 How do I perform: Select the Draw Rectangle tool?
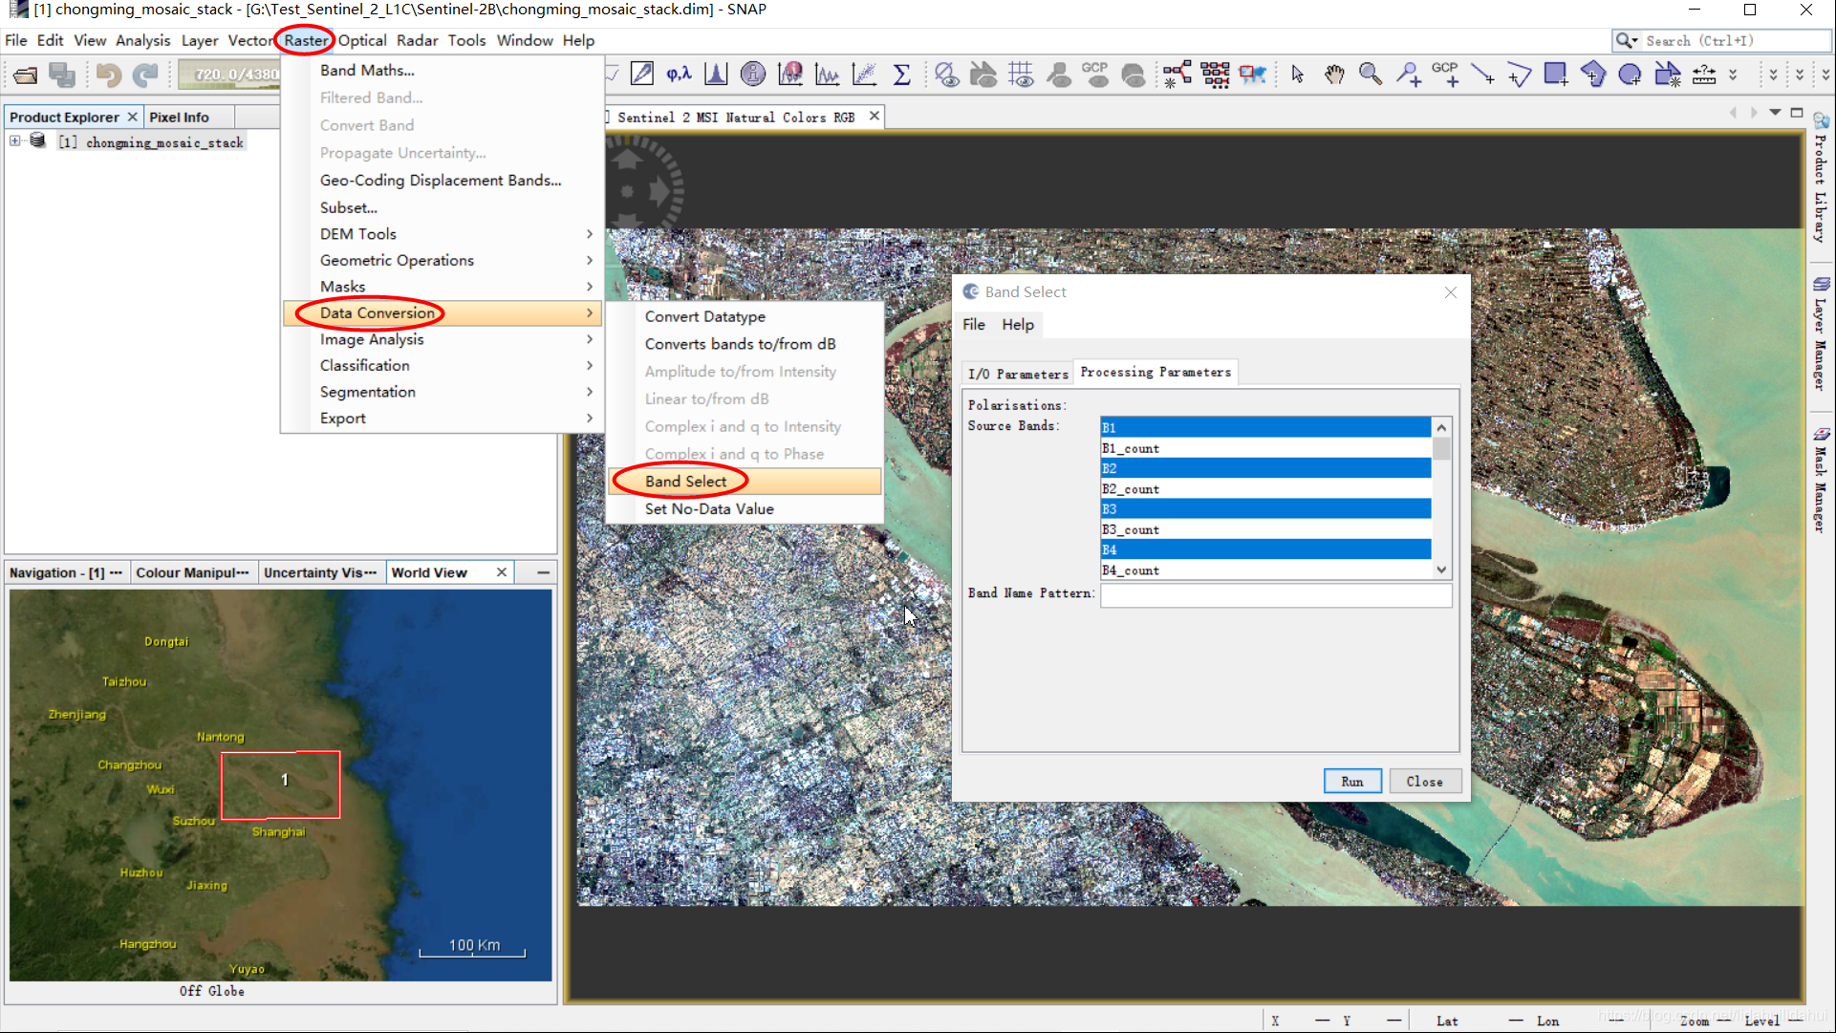pos(1556,75)
